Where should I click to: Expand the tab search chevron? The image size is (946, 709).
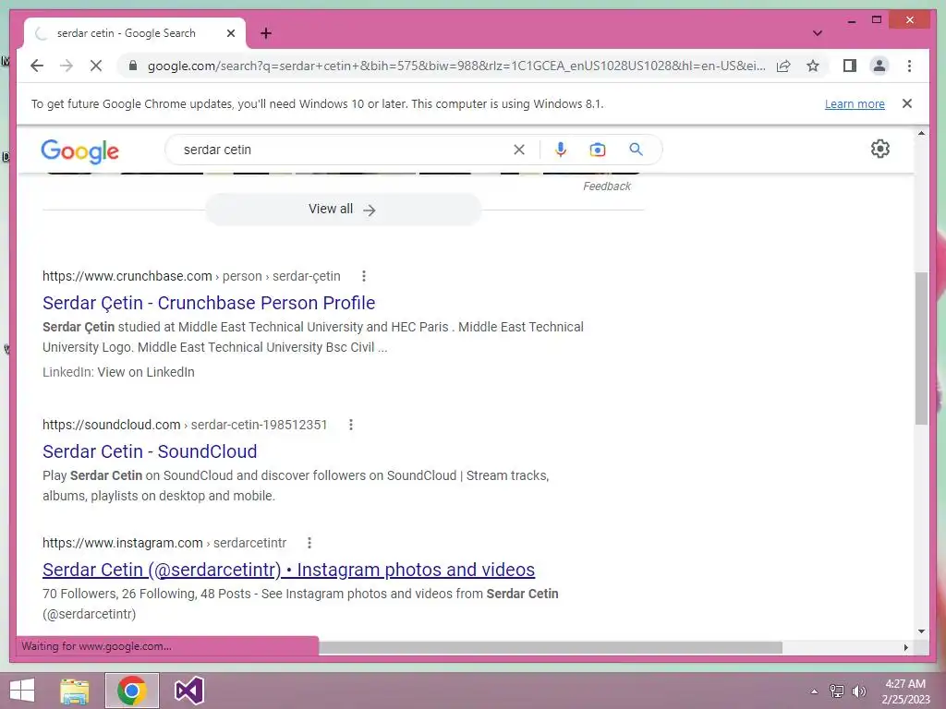tap(817, 33)
